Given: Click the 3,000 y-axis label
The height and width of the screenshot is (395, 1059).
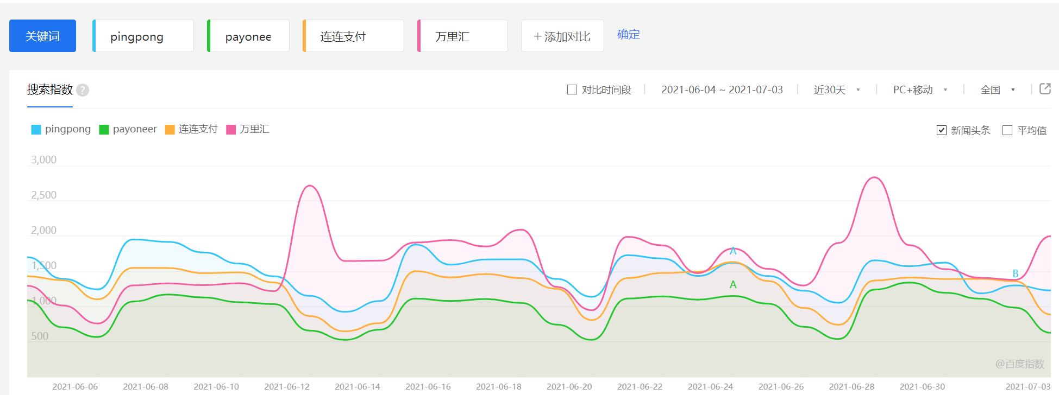Looking at the screenshot, I should point(44,160).
